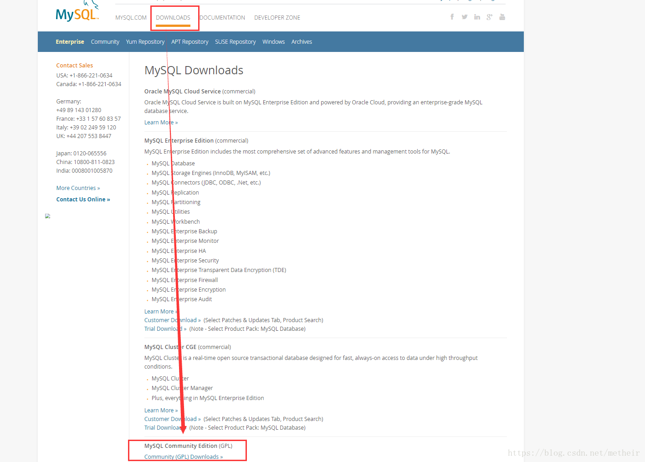Image resolution: width=645 pixels, height=462 pixels.
Task: Click the MySQL Cluster CGE heading
Action: pyautogui.click(x=170, y=347)
